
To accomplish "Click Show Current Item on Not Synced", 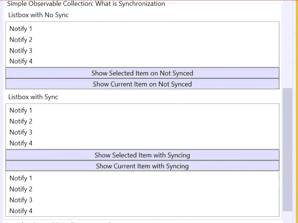I will 142,84.
